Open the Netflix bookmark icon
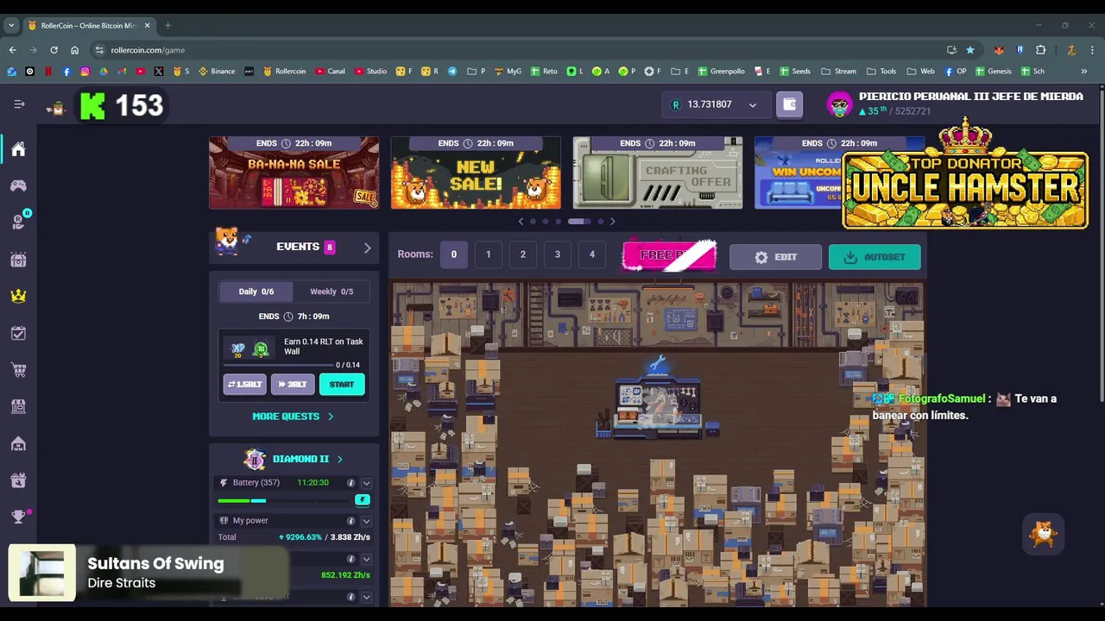This screenshot has height=621, width=1105. tap(48, 72)
